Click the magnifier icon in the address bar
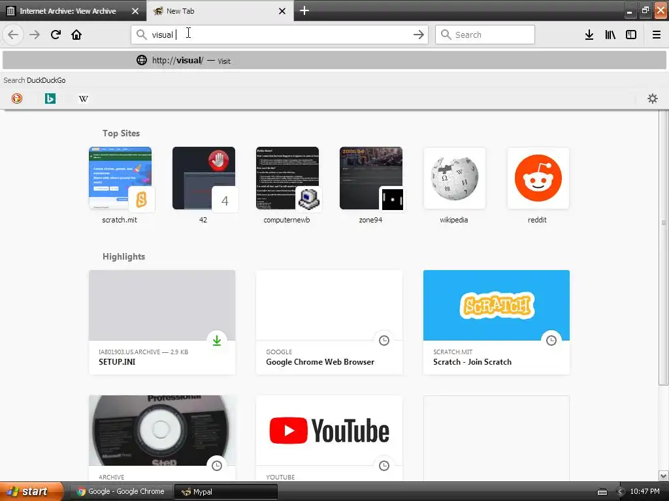Viewport: 669px width, 501px height. (142, 35)
